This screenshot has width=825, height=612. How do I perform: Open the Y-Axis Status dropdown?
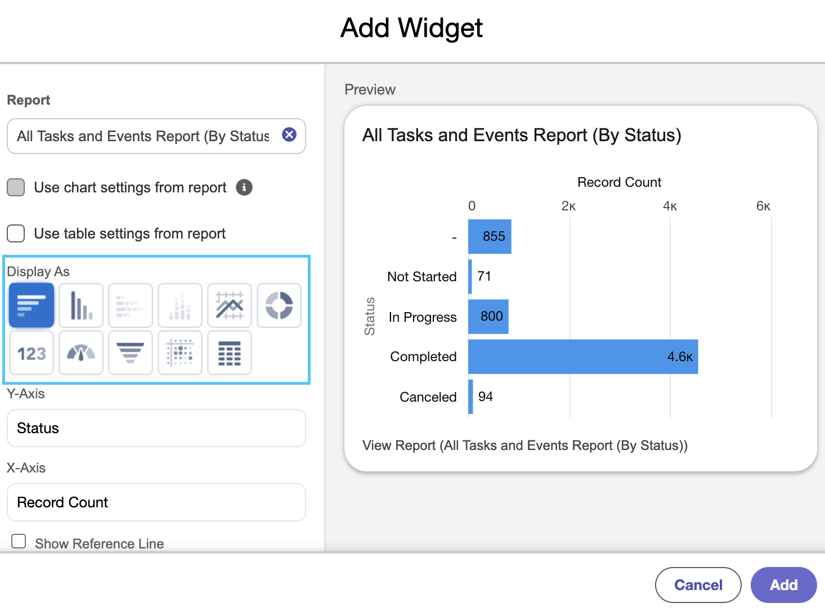[156, 428]
